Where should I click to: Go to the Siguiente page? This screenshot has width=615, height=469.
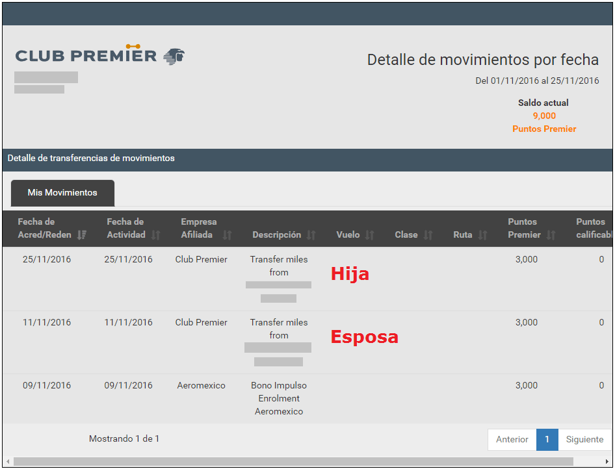tap(584, 439)
